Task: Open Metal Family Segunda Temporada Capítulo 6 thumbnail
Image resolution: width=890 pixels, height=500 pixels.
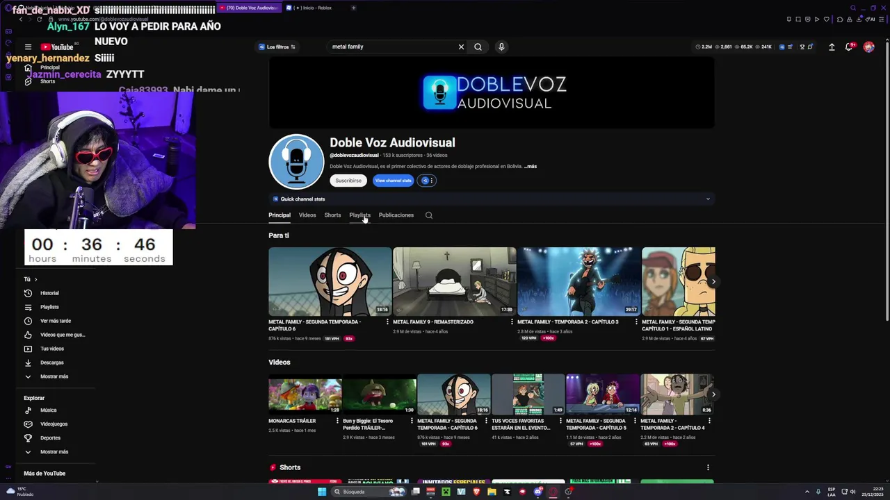Action: 330,281
